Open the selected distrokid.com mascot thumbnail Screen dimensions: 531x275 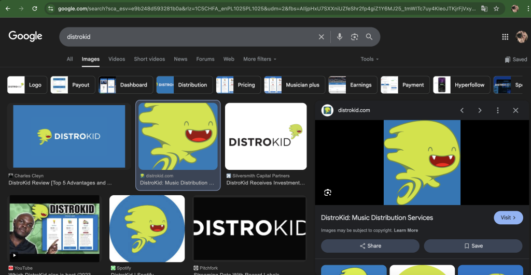coord(178,136)
